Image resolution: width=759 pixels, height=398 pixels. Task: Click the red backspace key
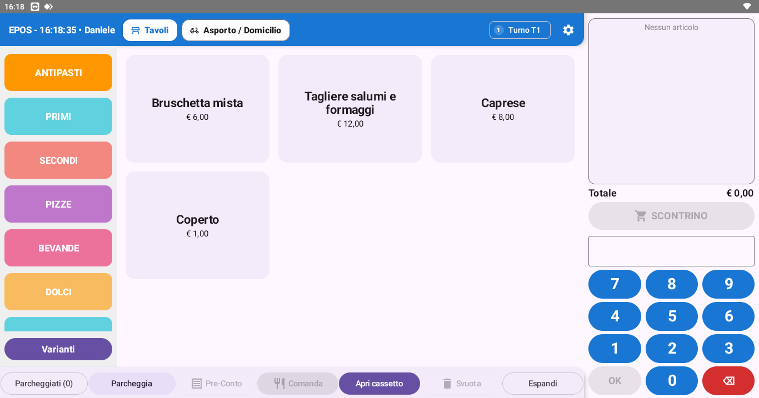tap(728, 381)
